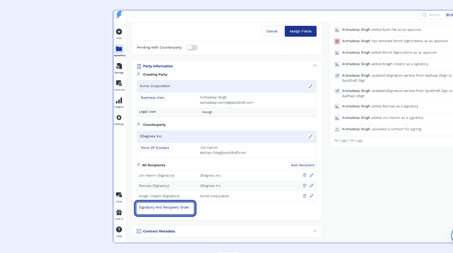Collapse the Party Information section
This screenshot has width=453, height=253.
click(x=315, y=66)
